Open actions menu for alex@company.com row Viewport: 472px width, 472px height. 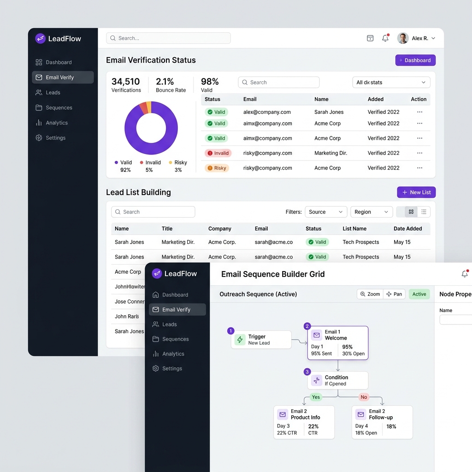(419, 112)
